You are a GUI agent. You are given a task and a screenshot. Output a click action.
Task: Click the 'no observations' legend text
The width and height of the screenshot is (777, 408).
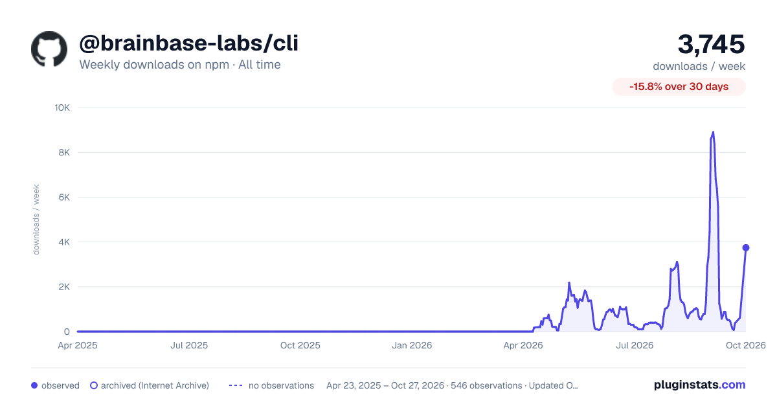pos(281,385)
